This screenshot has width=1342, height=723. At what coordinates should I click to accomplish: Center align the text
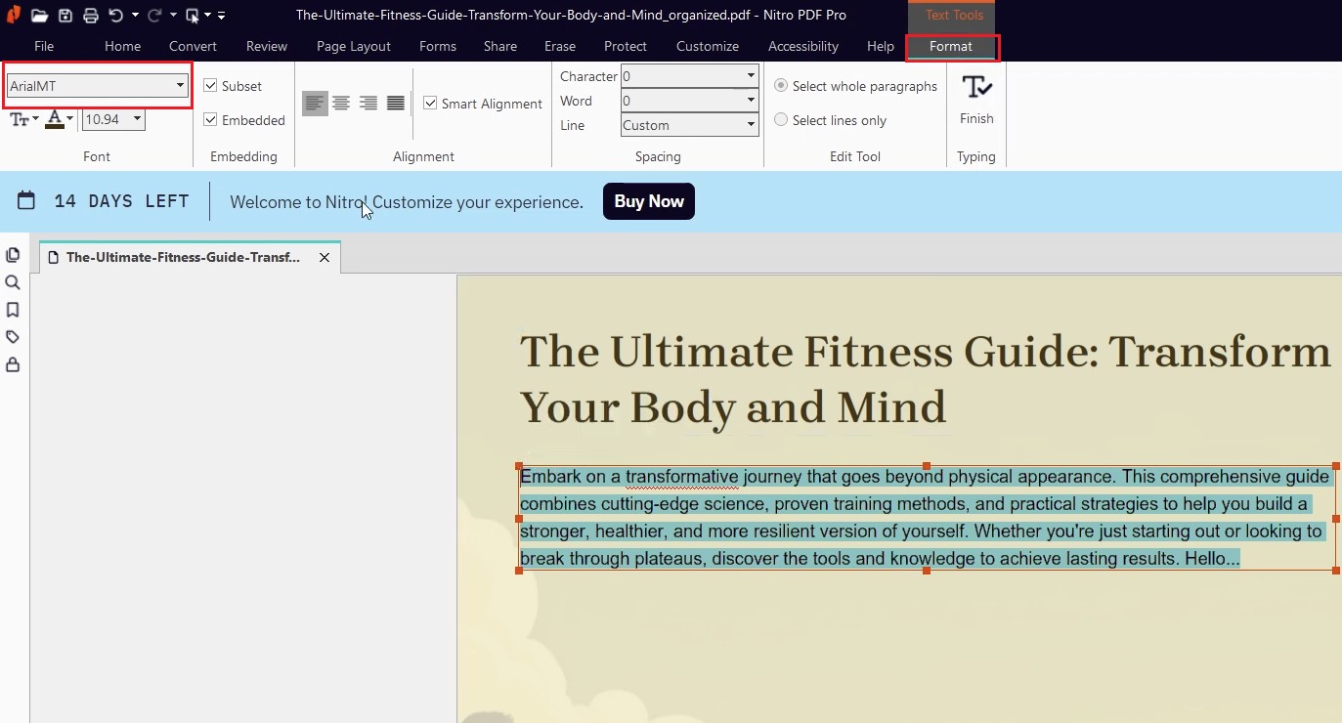(x=341, y=103)
